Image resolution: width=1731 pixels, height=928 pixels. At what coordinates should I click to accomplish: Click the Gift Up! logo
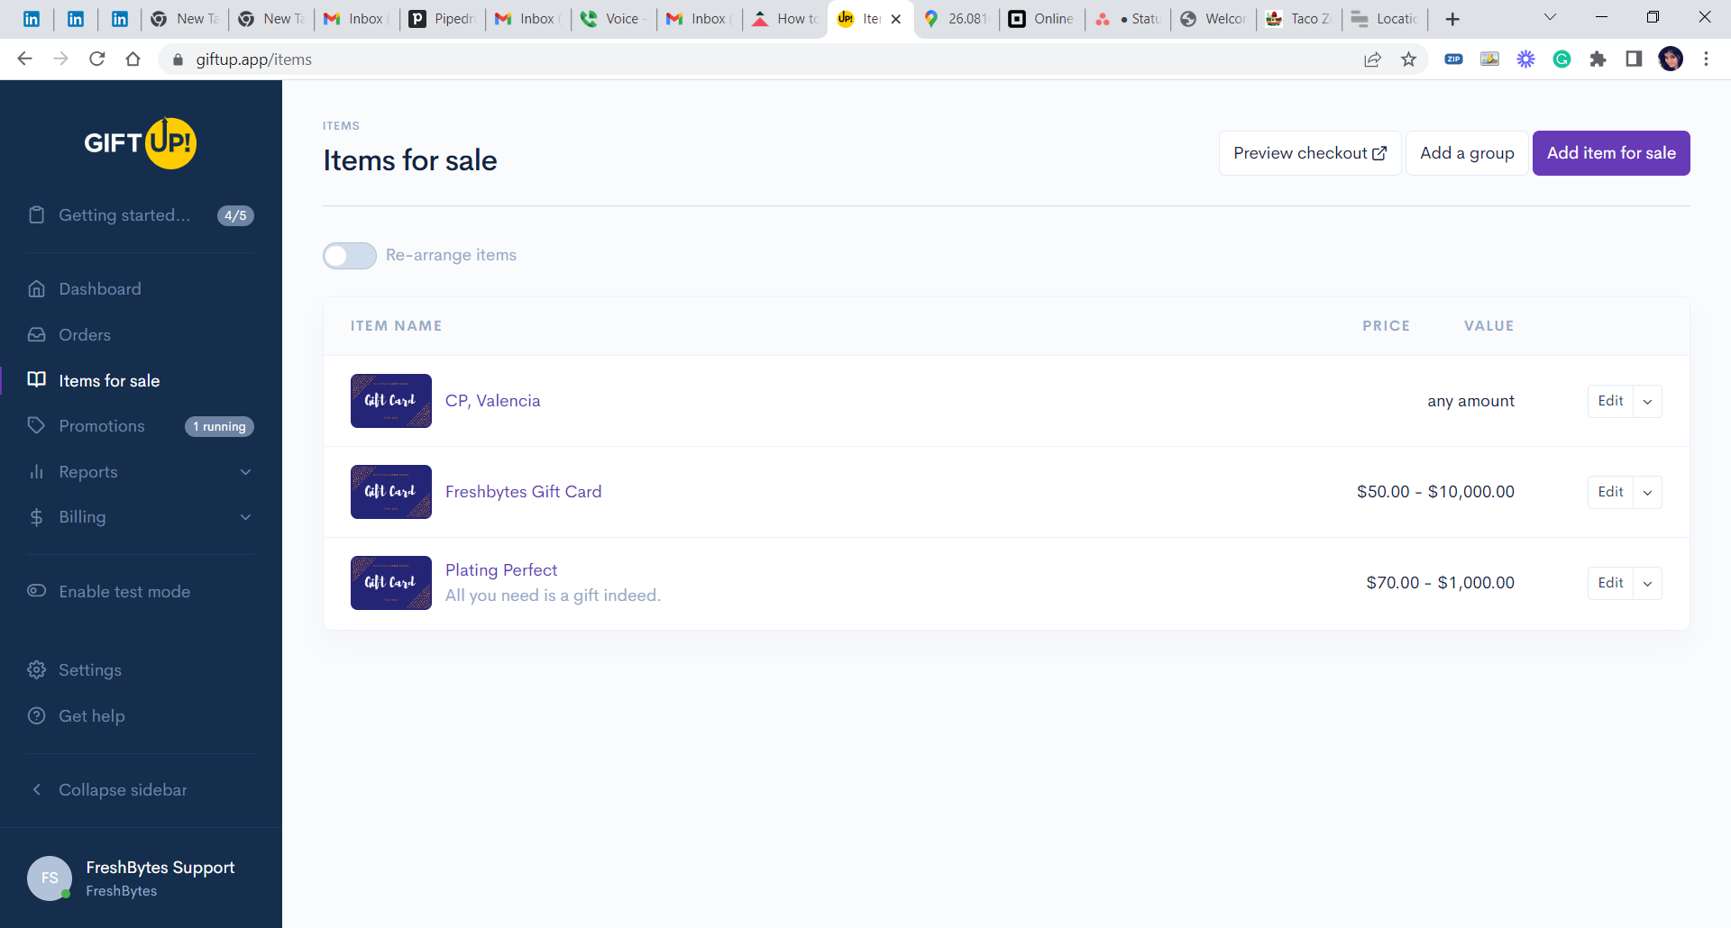(140, 143)
